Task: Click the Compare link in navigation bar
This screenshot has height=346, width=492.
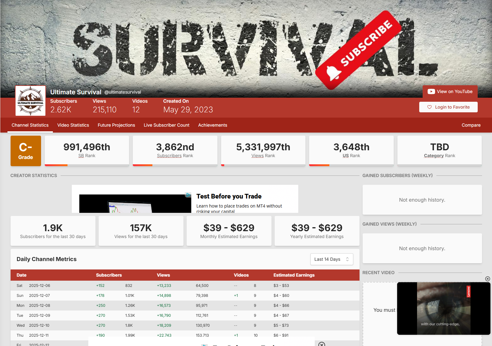Action: 471,125
